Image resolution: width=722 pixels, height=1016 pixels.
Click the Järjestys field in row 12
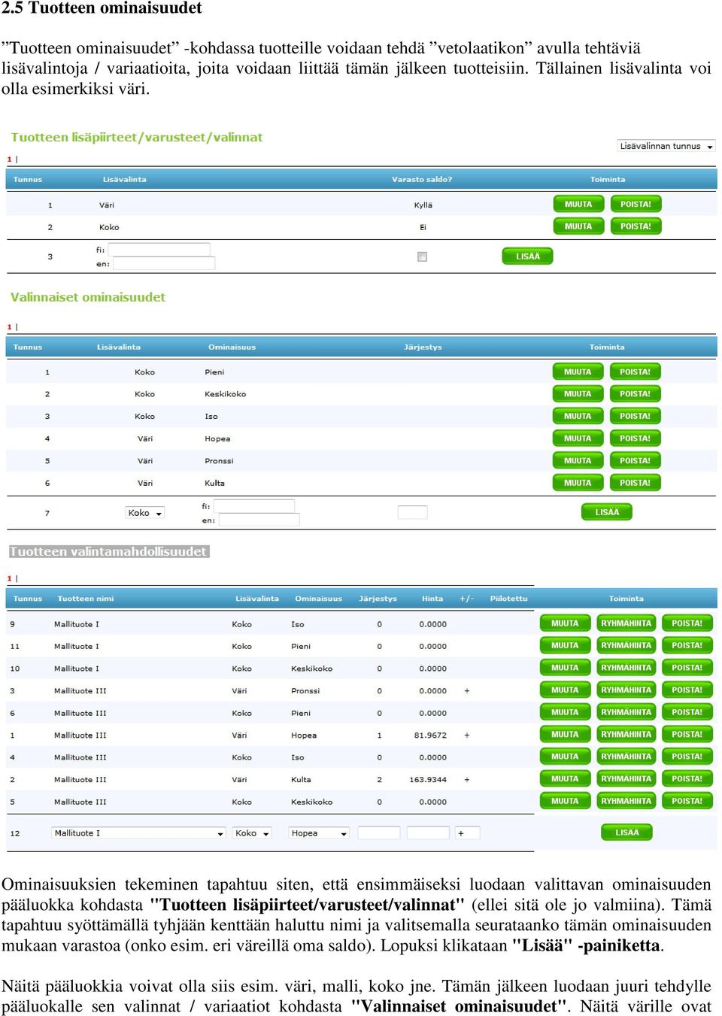(379, 833)
